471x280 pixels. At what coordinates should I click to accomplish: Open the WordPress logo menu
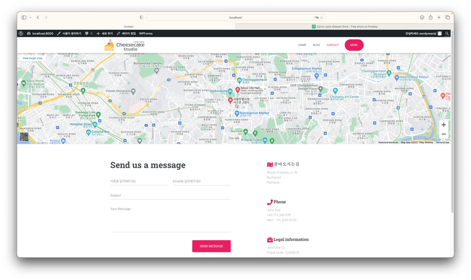(21, 33)
